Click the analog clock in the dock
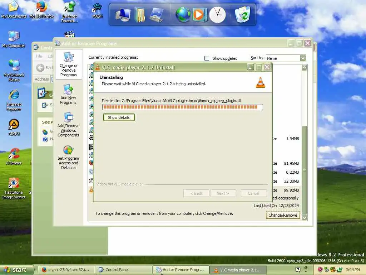 (x=217, y=15)
